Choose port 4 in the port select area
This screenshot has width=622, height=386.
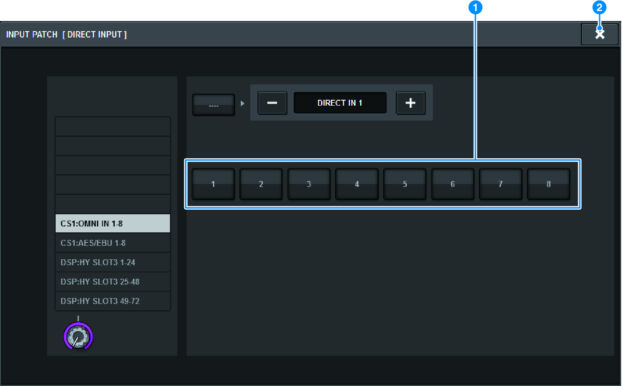click(x=356, y=184)
